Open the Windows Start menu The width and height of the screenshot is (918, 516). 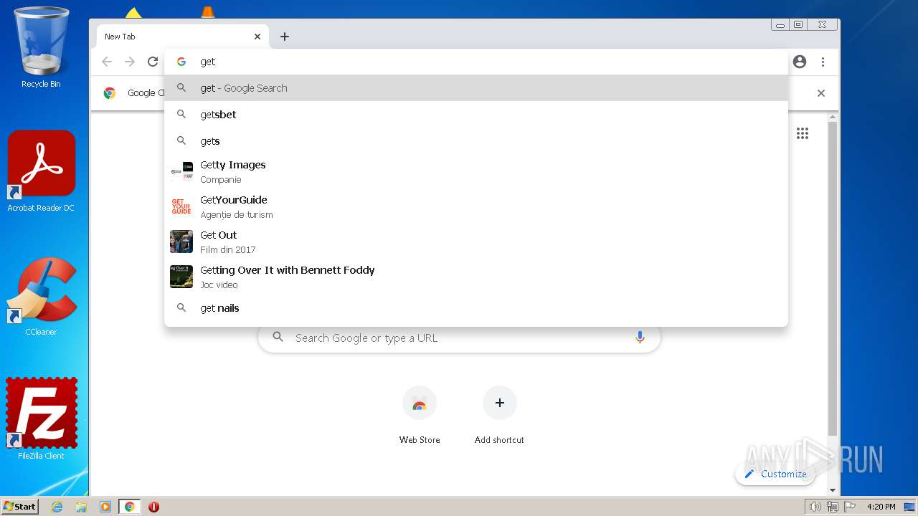(x=19, y=507)
